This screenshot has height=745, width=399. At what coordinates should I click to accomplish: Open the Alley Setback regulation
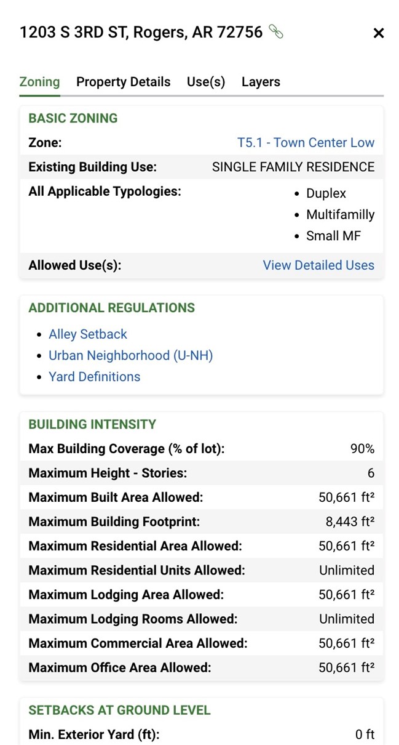[x=87, y=334]
